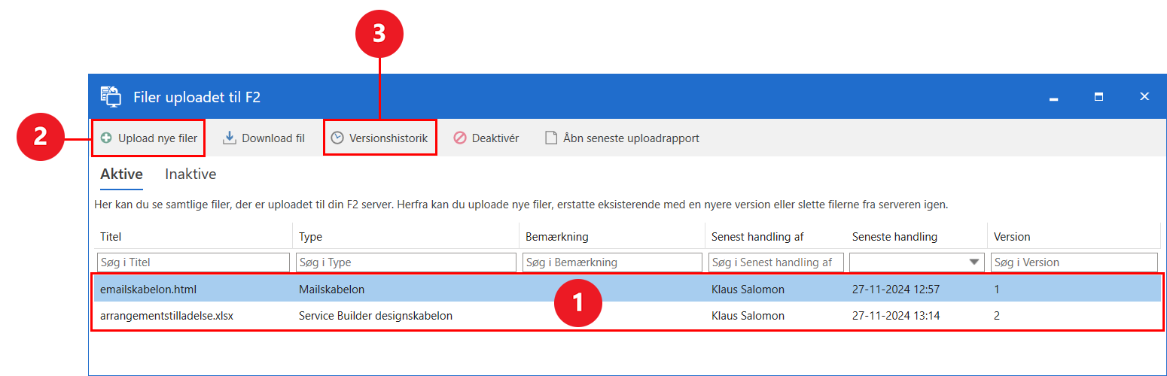Click the Søg i Bemærkning filter box
The height and width of the screenshot is (376, 1167).
(611, 262)
